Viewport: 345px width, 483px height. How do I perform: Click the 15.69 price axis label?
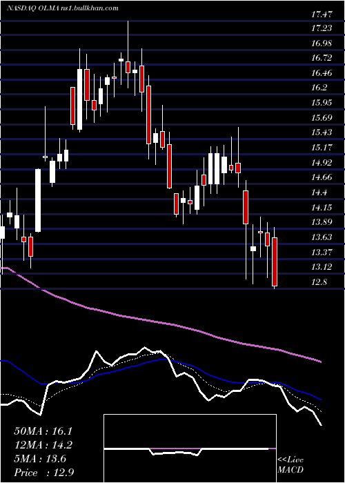(322, 118)
